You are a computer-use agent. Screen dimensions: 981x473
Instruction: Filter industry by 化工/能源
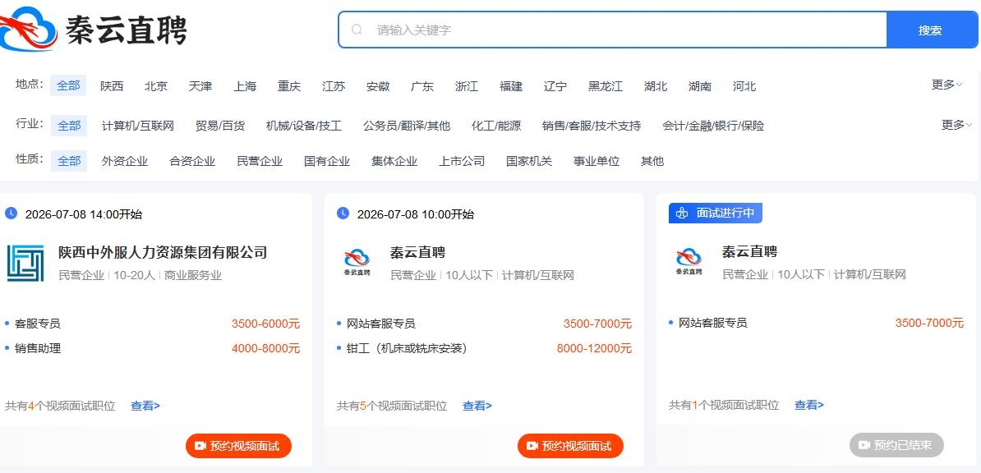496,126
